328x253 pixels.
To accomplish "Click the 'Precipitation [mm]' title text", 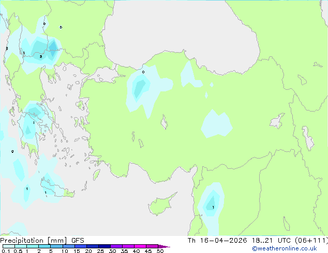I will click(33, 241).
